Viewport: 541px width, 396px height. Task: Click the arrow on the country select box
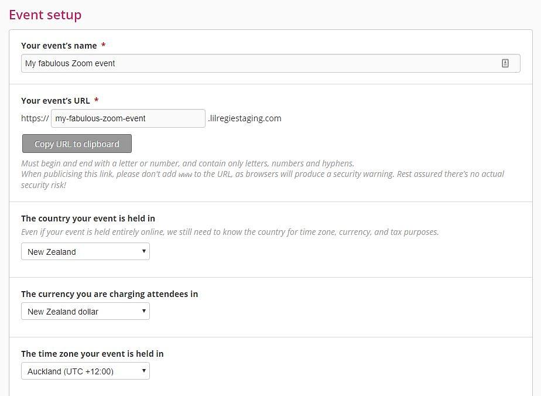(144, 251)
